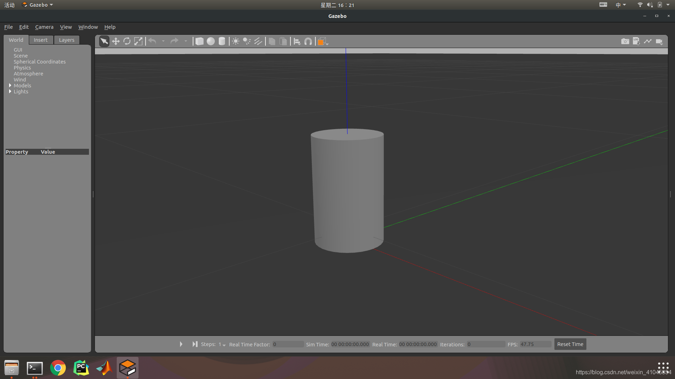Open the undo history dropdown arrow
The width and height of the screenshot is (675, 379).
click(x=163, y=41)
